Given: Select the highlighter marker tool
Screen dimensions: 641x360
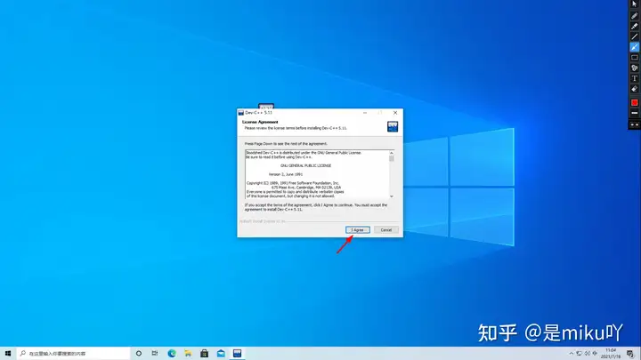Looking at the screenshot, I should click(x=634, y=26).
